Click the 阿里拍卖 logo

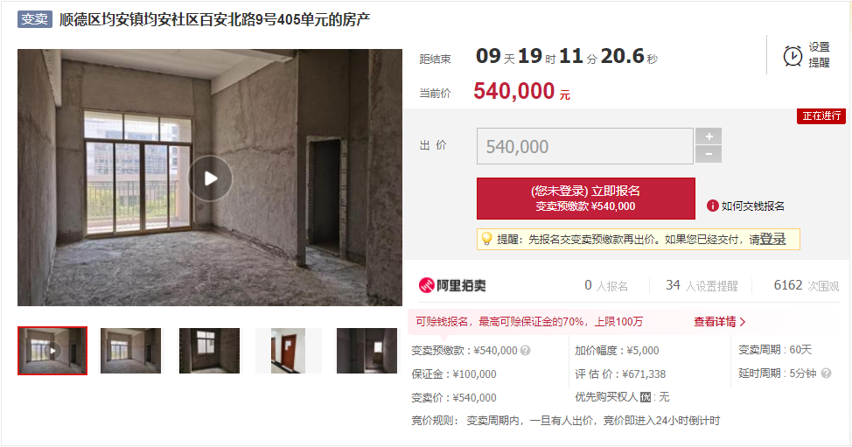pos(452,285)
